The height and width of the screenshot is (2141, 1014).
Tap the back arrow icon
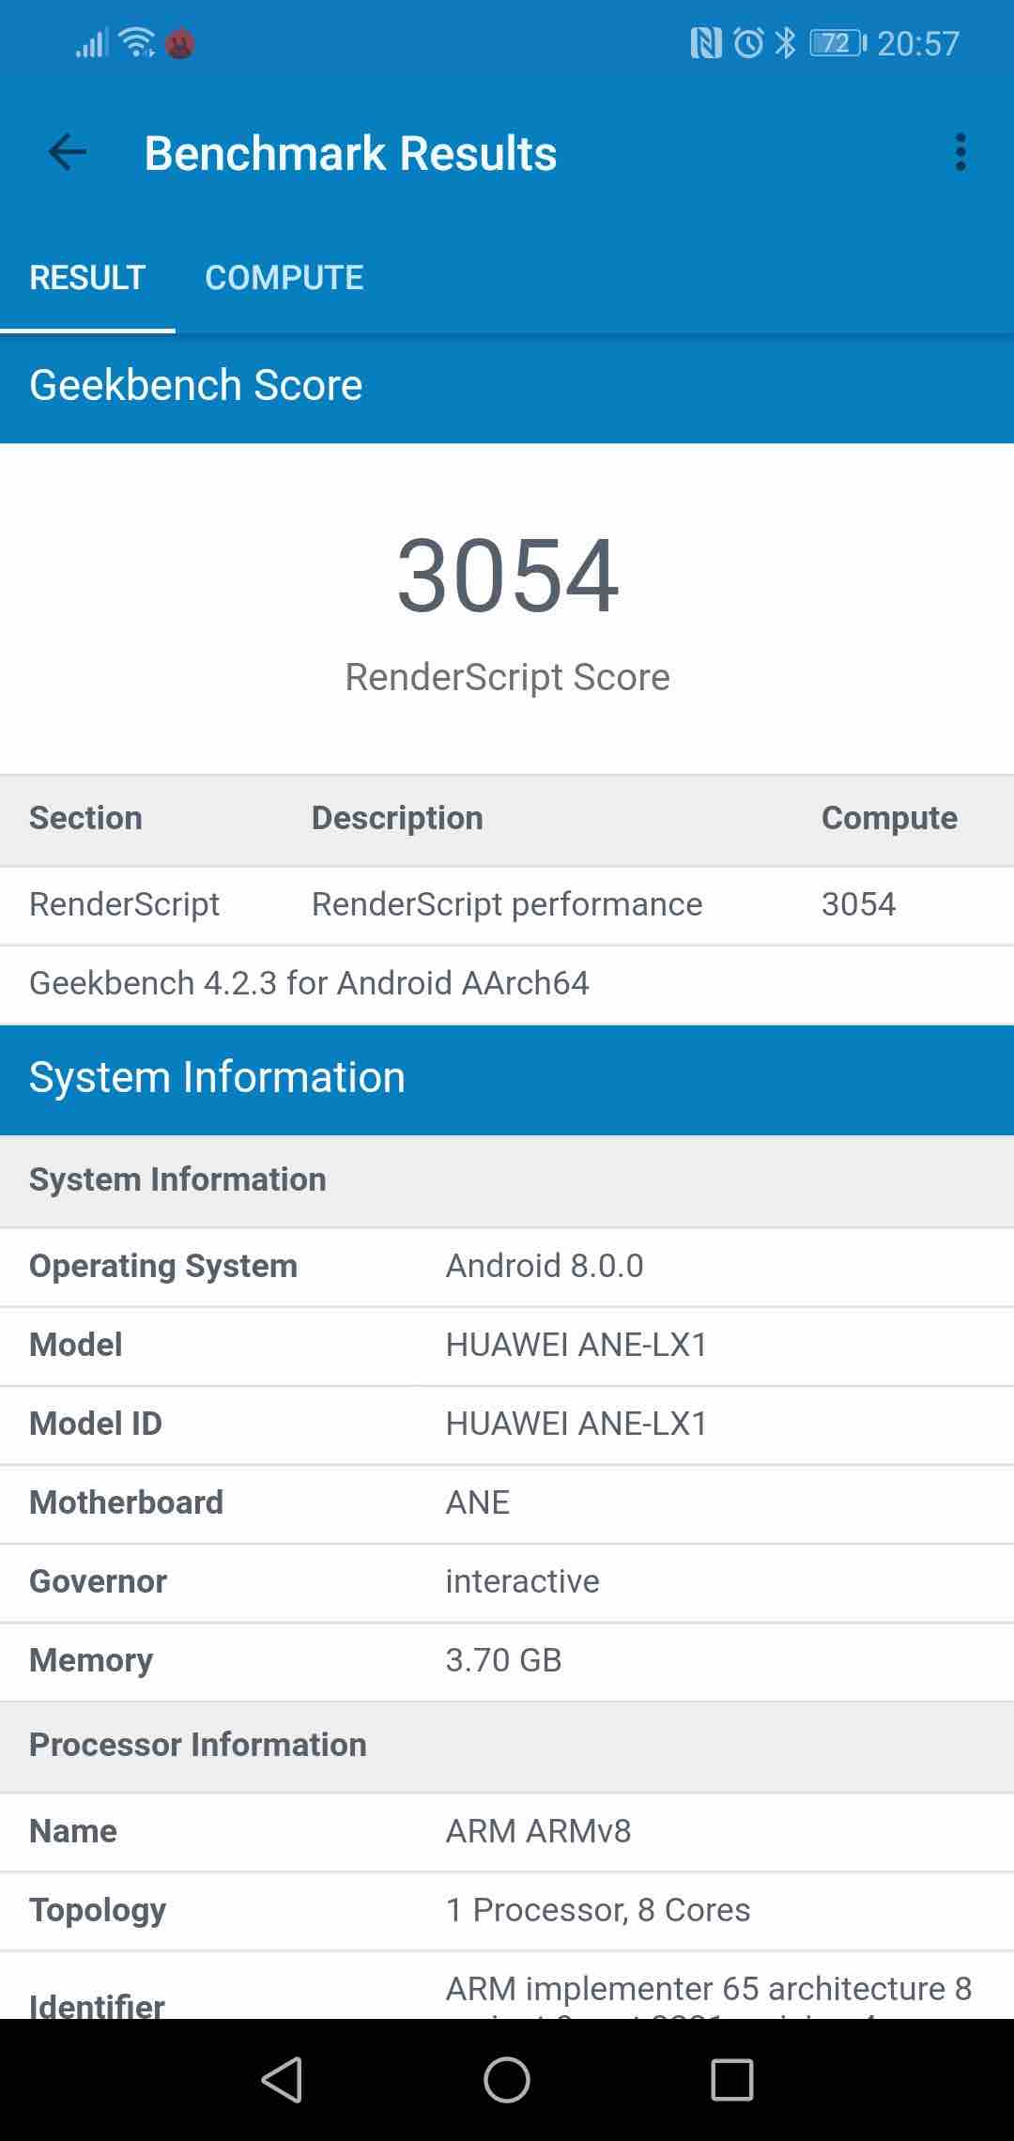pos(68,152)
